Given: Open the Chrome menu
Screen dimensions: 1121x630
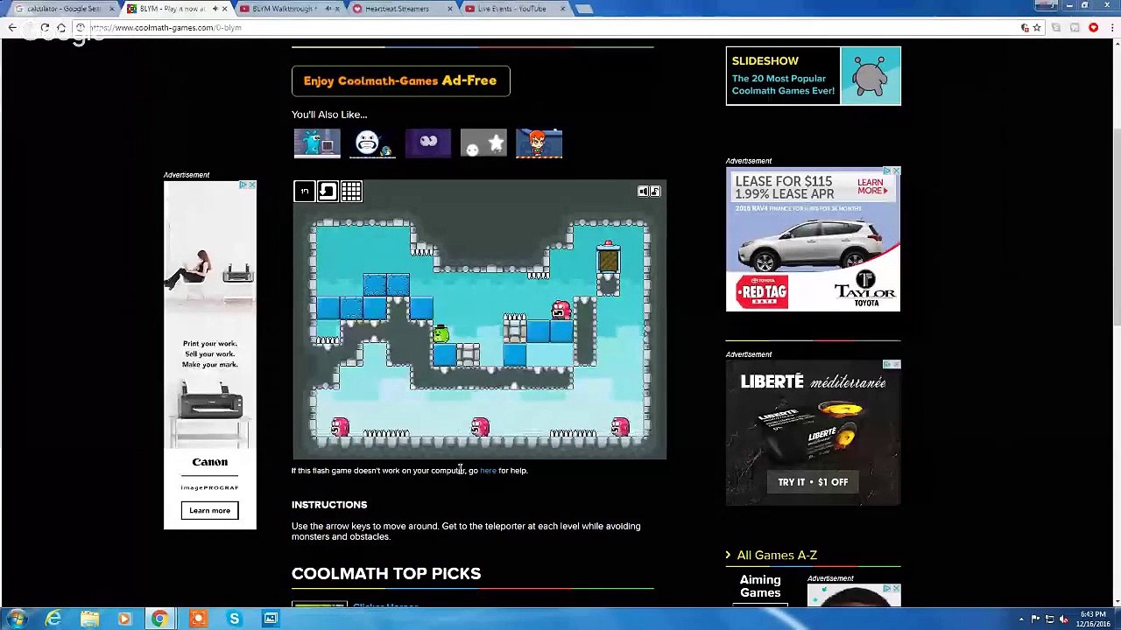Looking at the screenshot, I should click(1110, 28).
